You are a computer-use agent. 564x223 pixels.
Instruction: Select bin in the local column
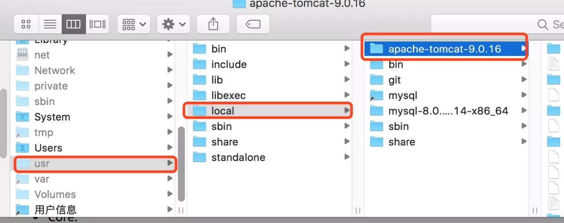(446, 64)
